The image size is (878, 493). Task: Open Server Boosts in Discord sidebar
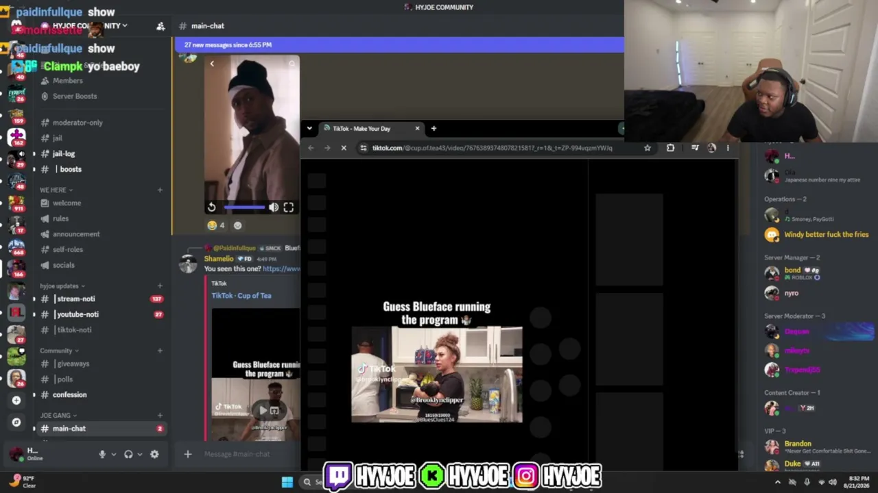pos(75,96)
